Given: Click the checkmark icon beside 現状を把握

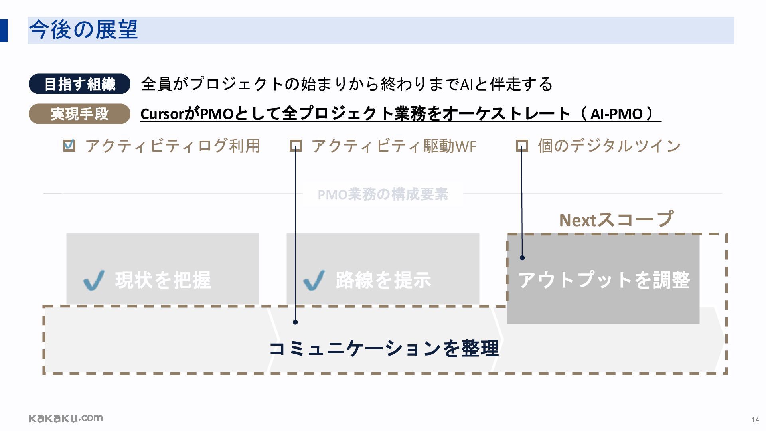Looking at the screenshot, I should [94, 280].
